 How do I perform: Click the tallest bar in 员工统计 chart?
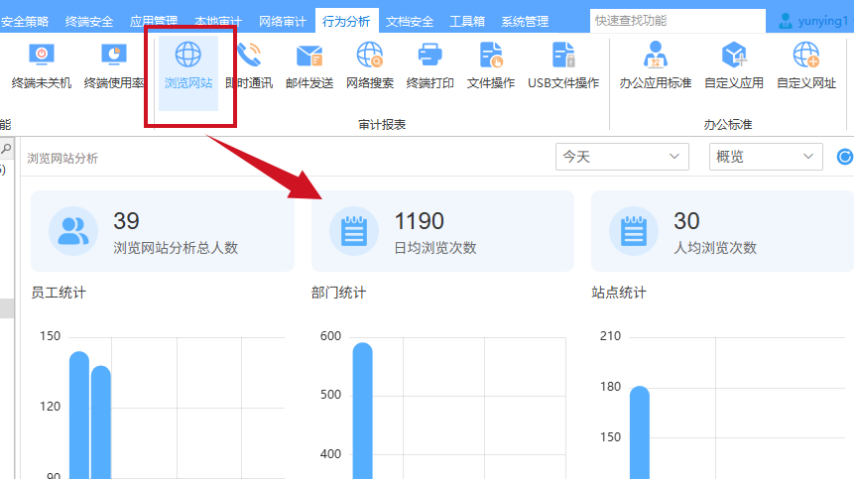79,416
